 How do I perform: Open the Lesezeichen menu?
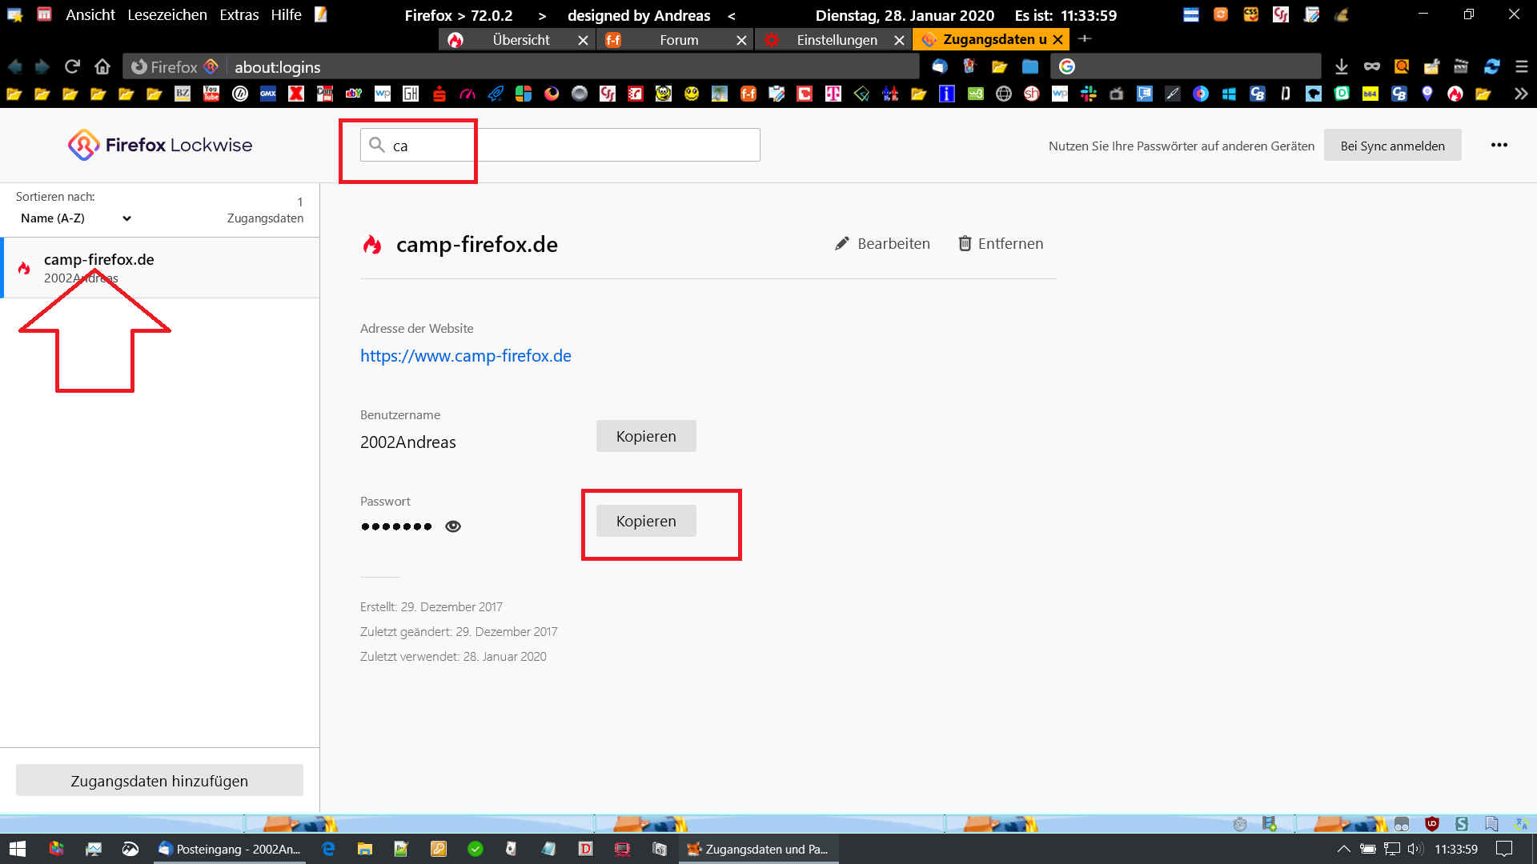pos(167,14)
